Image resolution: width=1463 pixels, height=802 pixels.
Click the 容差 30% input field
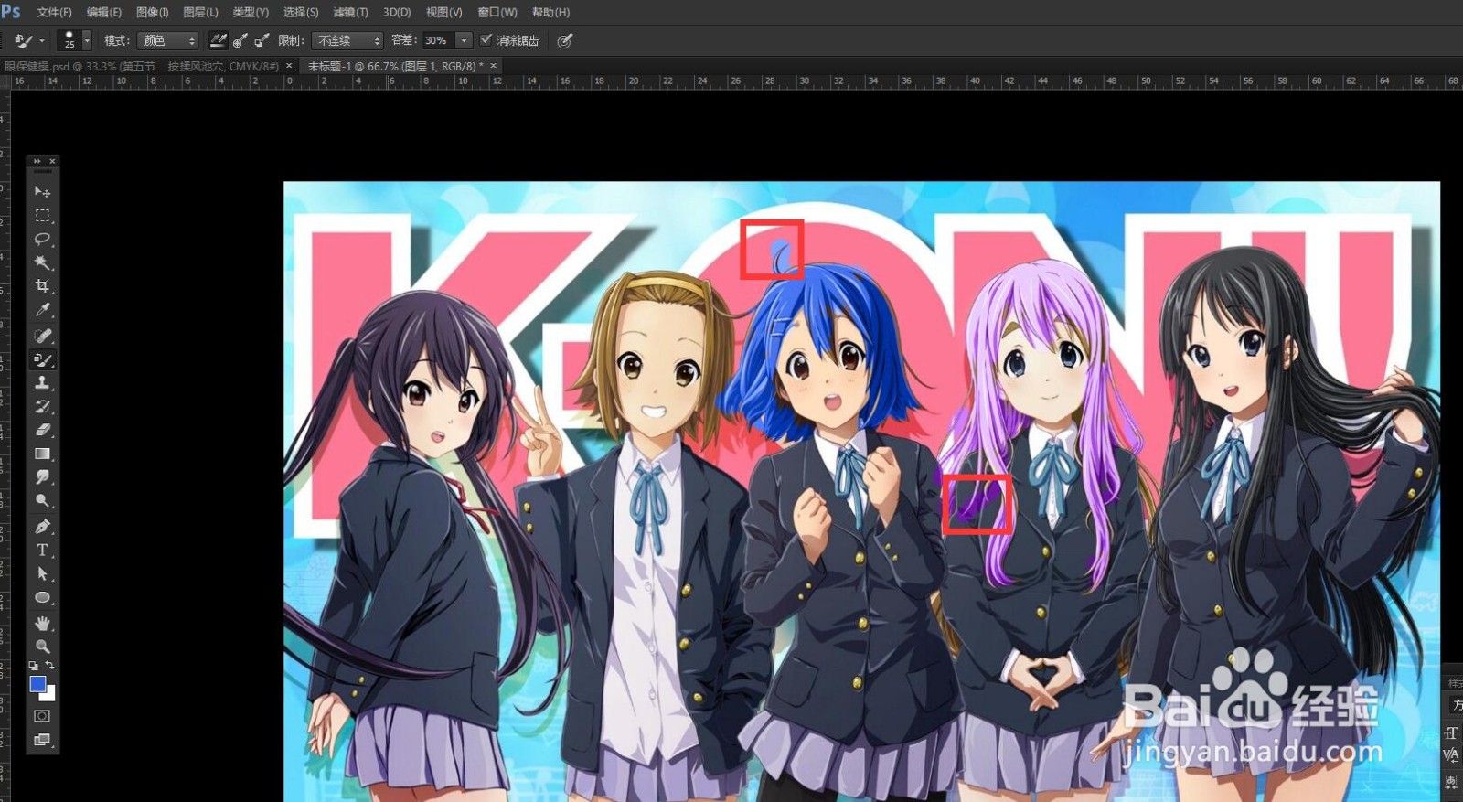tap(437, 40)
